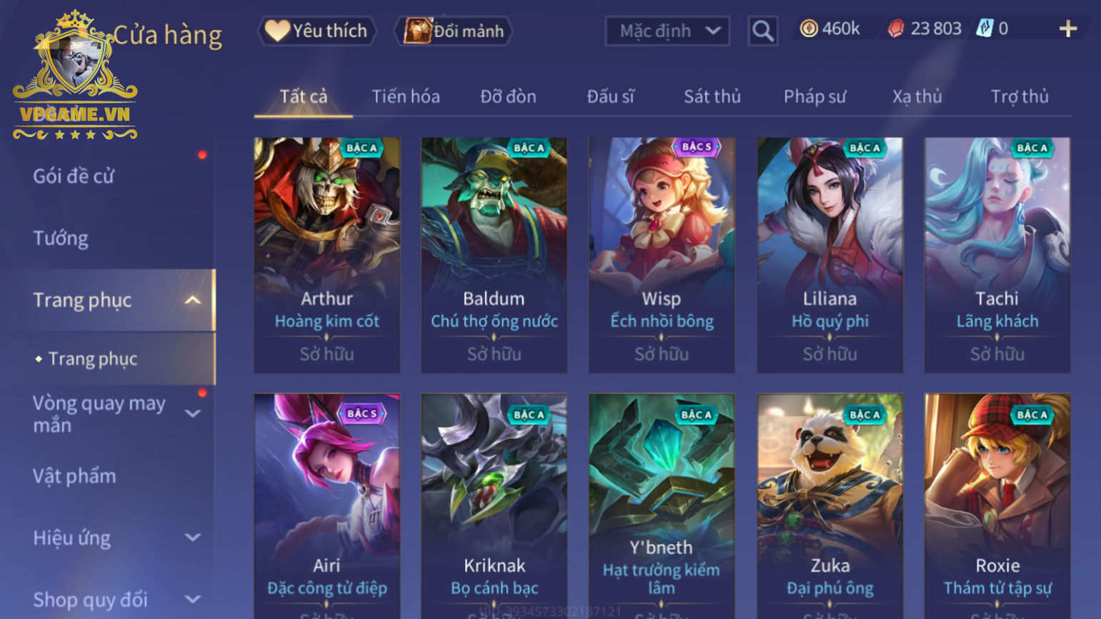Tap the gold coin balance icon
The image size is (1101, 619).
[808, 29]
